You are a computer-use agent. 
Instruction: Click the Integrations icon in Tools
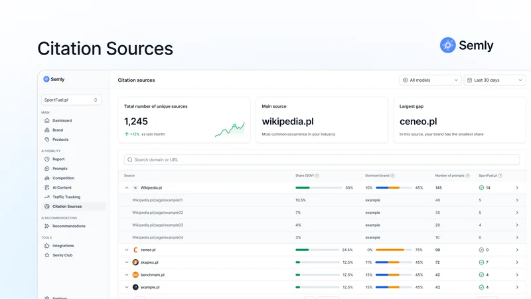[46, 246]
